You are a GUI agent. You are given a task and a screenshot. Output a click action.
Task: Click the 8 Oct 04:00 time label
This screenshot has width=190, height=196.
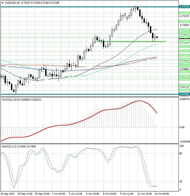[110, 194]
